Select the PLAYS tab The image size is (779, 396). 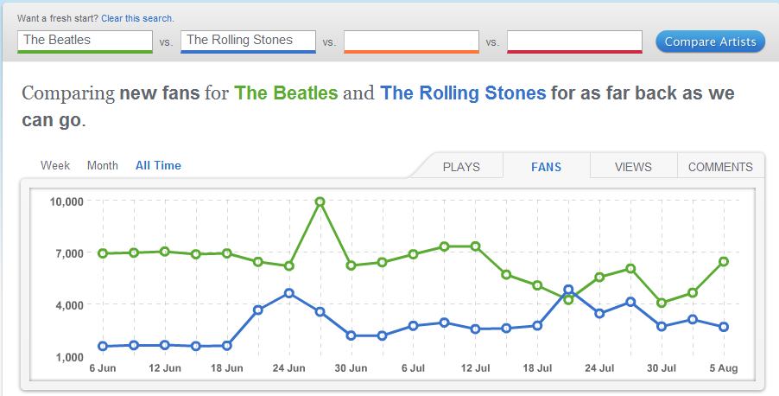point(461,167)
